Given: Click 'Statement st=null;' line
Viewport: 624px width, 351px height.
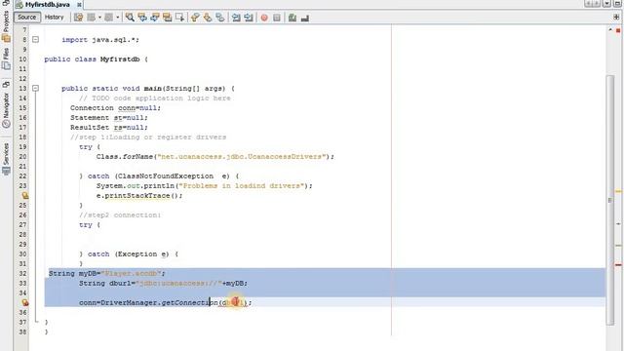Looking at the screenshot, I should tap(109, 118).
